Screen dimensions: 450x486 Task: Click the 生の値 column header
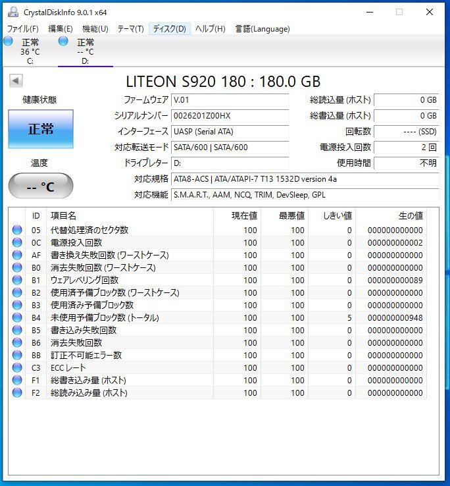point(391,215)
